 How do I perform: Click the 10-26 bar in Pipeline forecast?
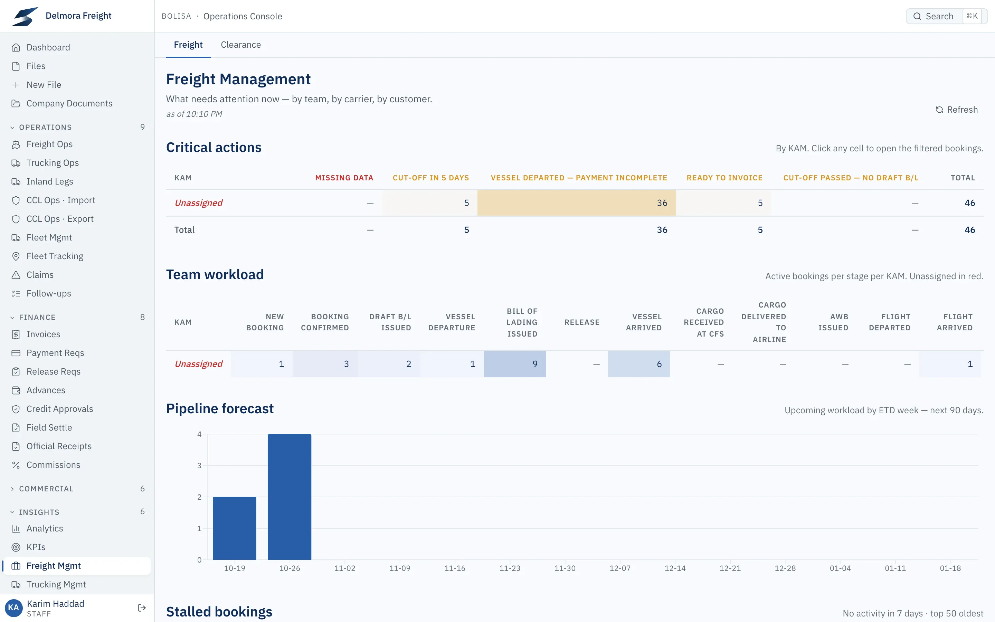click(290, 497)
